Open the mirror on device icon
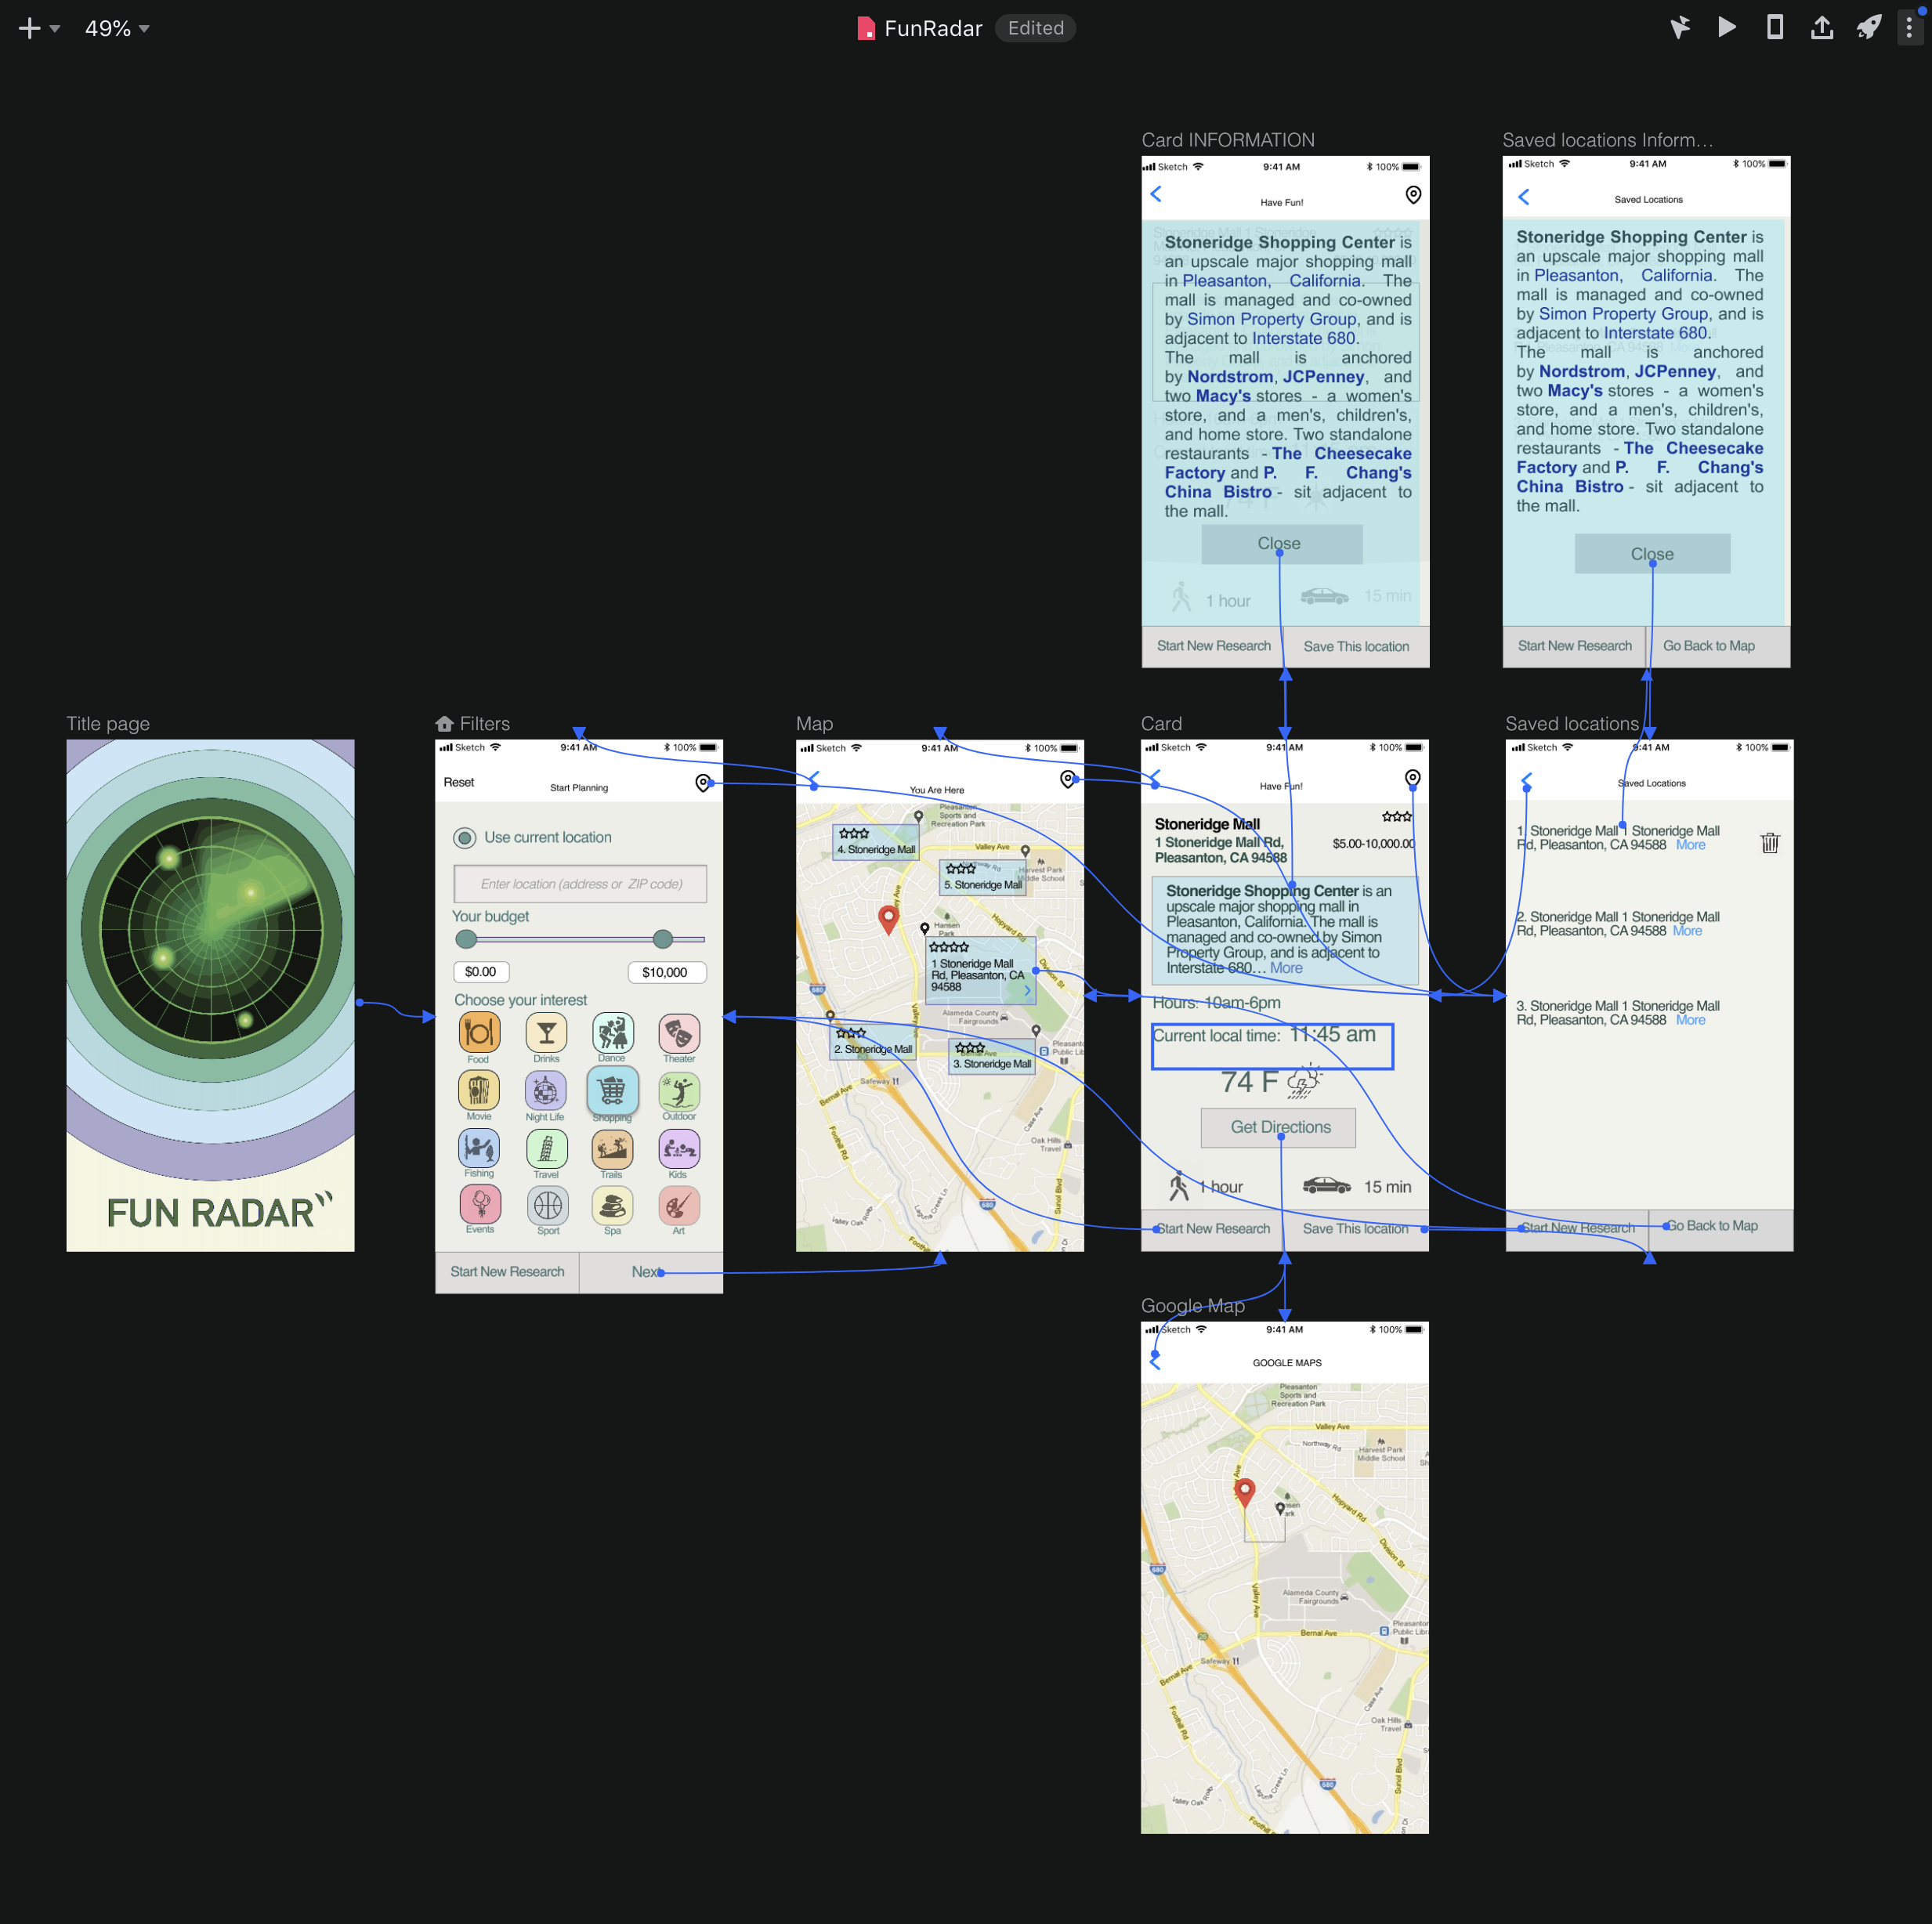The image size is (1932, 1924). (x=1775, y=27)
